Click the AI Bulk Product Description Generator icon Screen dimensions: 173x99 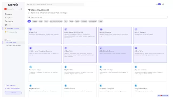click(x=31, y=48)
